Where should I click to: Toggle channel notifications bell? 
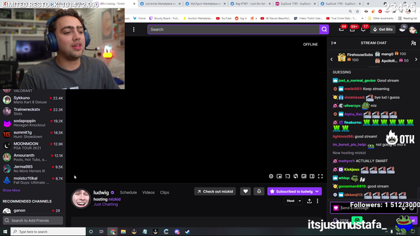click(259, 191)
